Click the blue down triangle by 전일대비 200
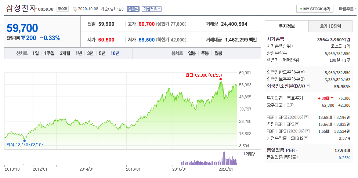 click(x=23, y=38)
